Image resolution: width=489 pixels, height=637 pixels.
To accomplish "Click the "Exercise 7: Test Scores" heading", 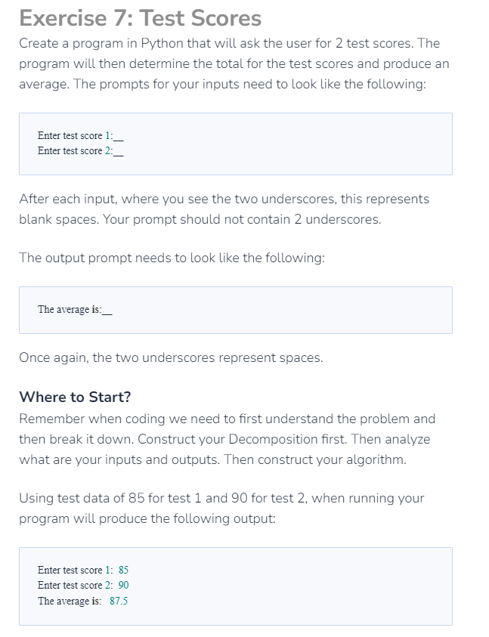I will click(141, 18).
